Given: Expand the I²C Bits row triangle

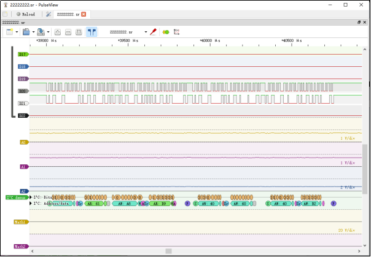Looking at the screenshot, I should (x=31, y=197).
